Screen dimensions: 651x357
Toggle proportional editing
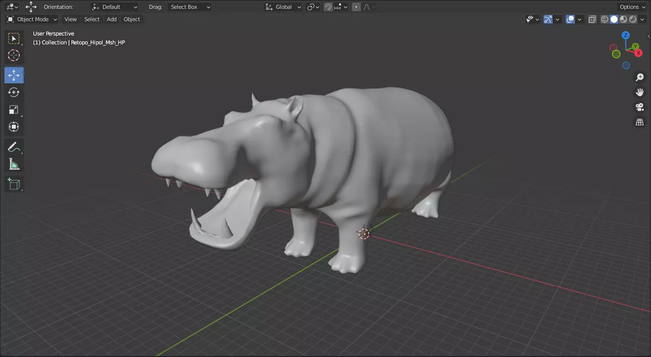click(356, 7)
